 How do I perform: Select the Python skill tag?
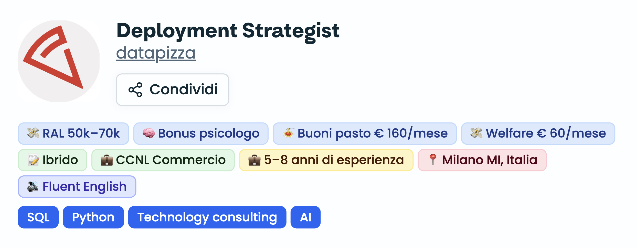click(x=93, y=217)
